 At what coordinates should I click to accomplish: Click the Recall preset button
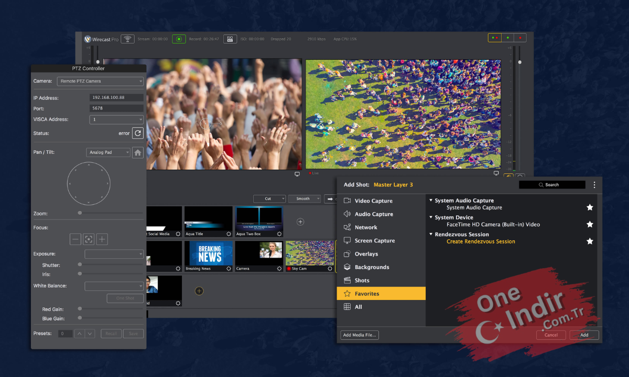click(x=111, y=334)
